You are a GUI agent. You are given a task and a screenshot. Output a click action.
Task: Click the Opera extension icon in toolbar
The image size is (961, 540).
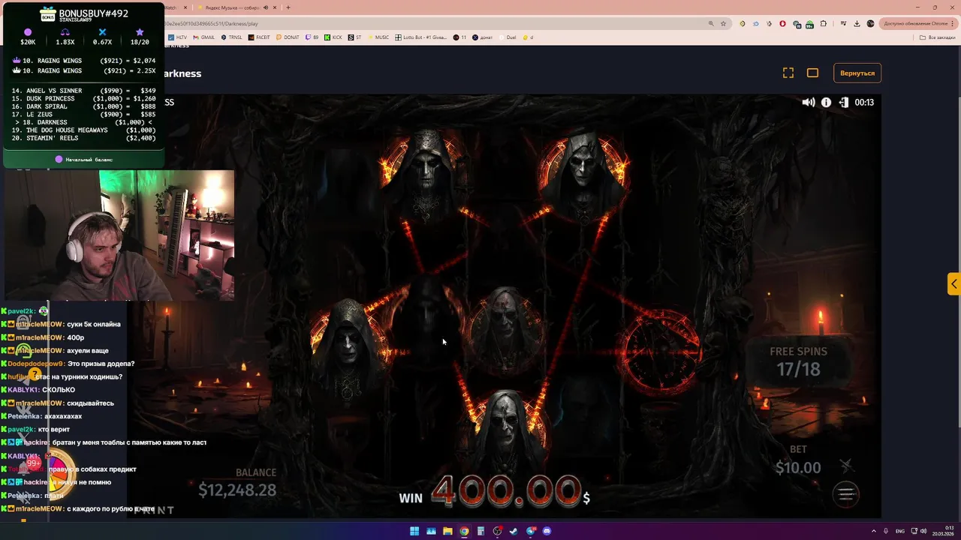click(782, 23)
